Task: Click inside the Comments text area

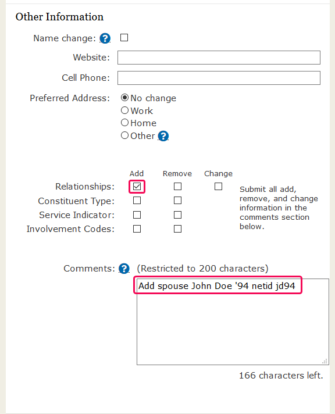Action: pos(233,322)
